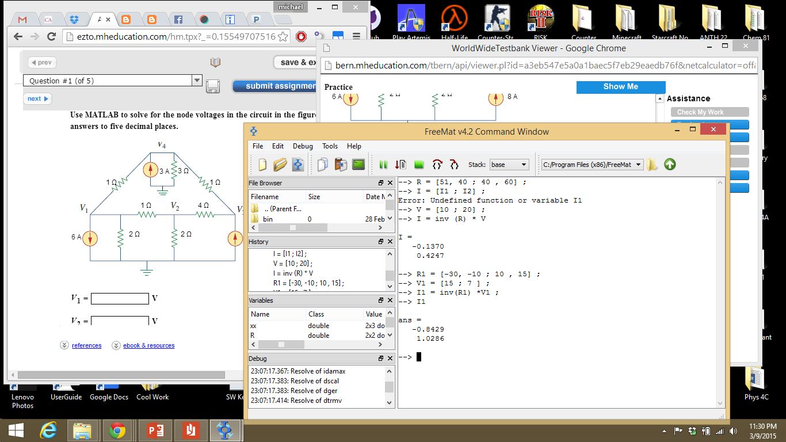This screenshot has width=786, height=442.
Task: Click the next button on ezto page
Action: pos(37,98)
